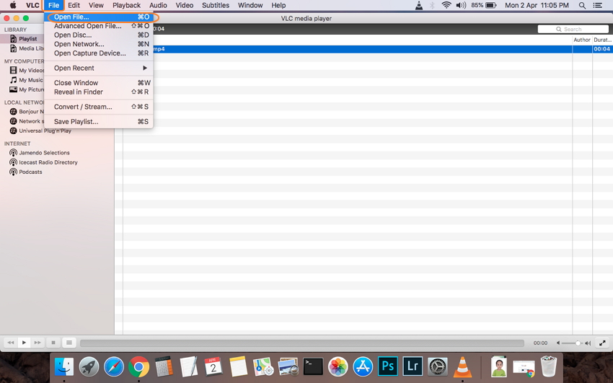Stop playback with the stop button
The width and height of the screenshot is (613, 383).
tap(53, 343)
